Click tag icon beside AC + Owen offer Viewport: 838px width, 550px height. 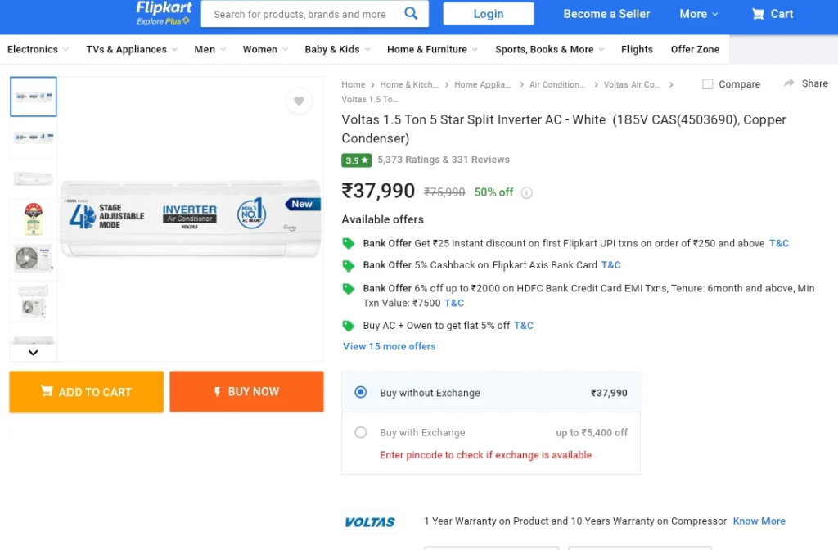coord(349,326)
